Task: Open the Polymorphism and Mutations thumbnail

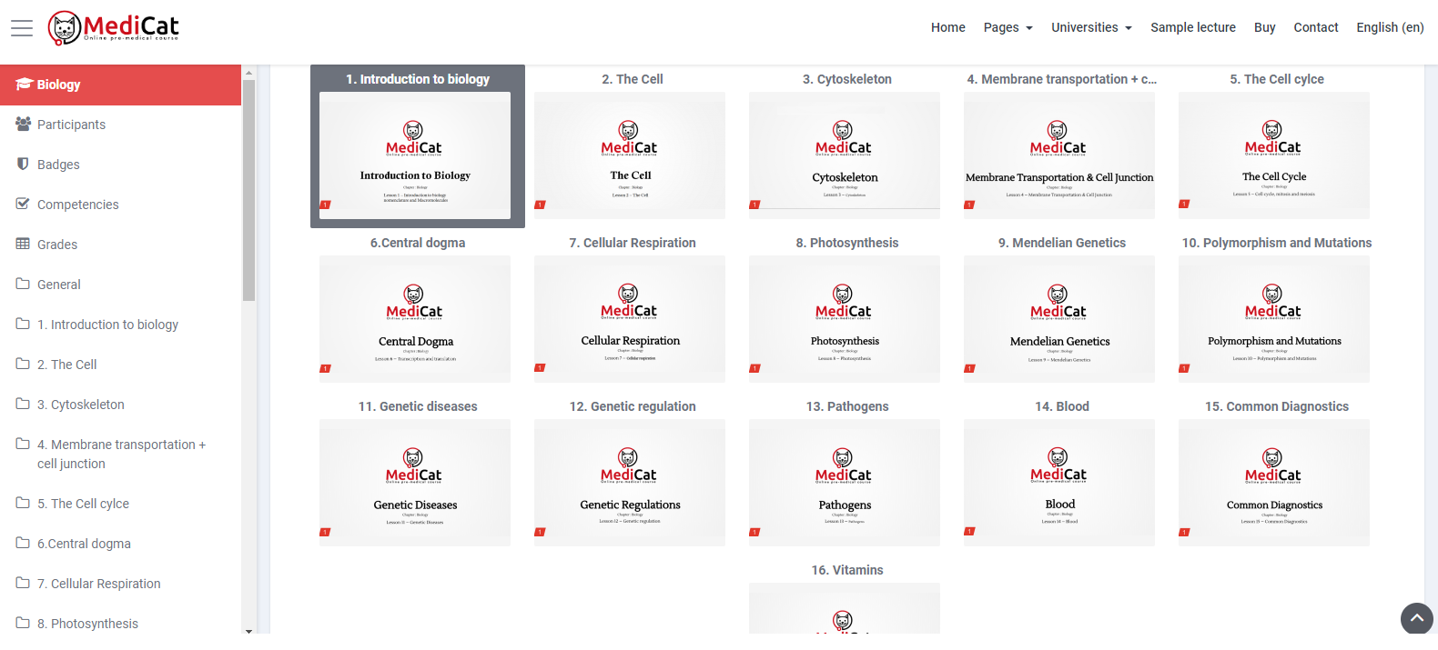Action: 1274,319
